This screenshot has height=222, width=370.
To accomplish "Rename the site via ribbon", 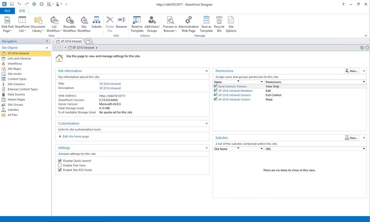I will click(121, 22).
